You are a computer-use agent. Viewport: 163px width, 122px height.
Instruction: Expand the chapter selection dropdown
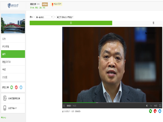(x=44, y=17)
